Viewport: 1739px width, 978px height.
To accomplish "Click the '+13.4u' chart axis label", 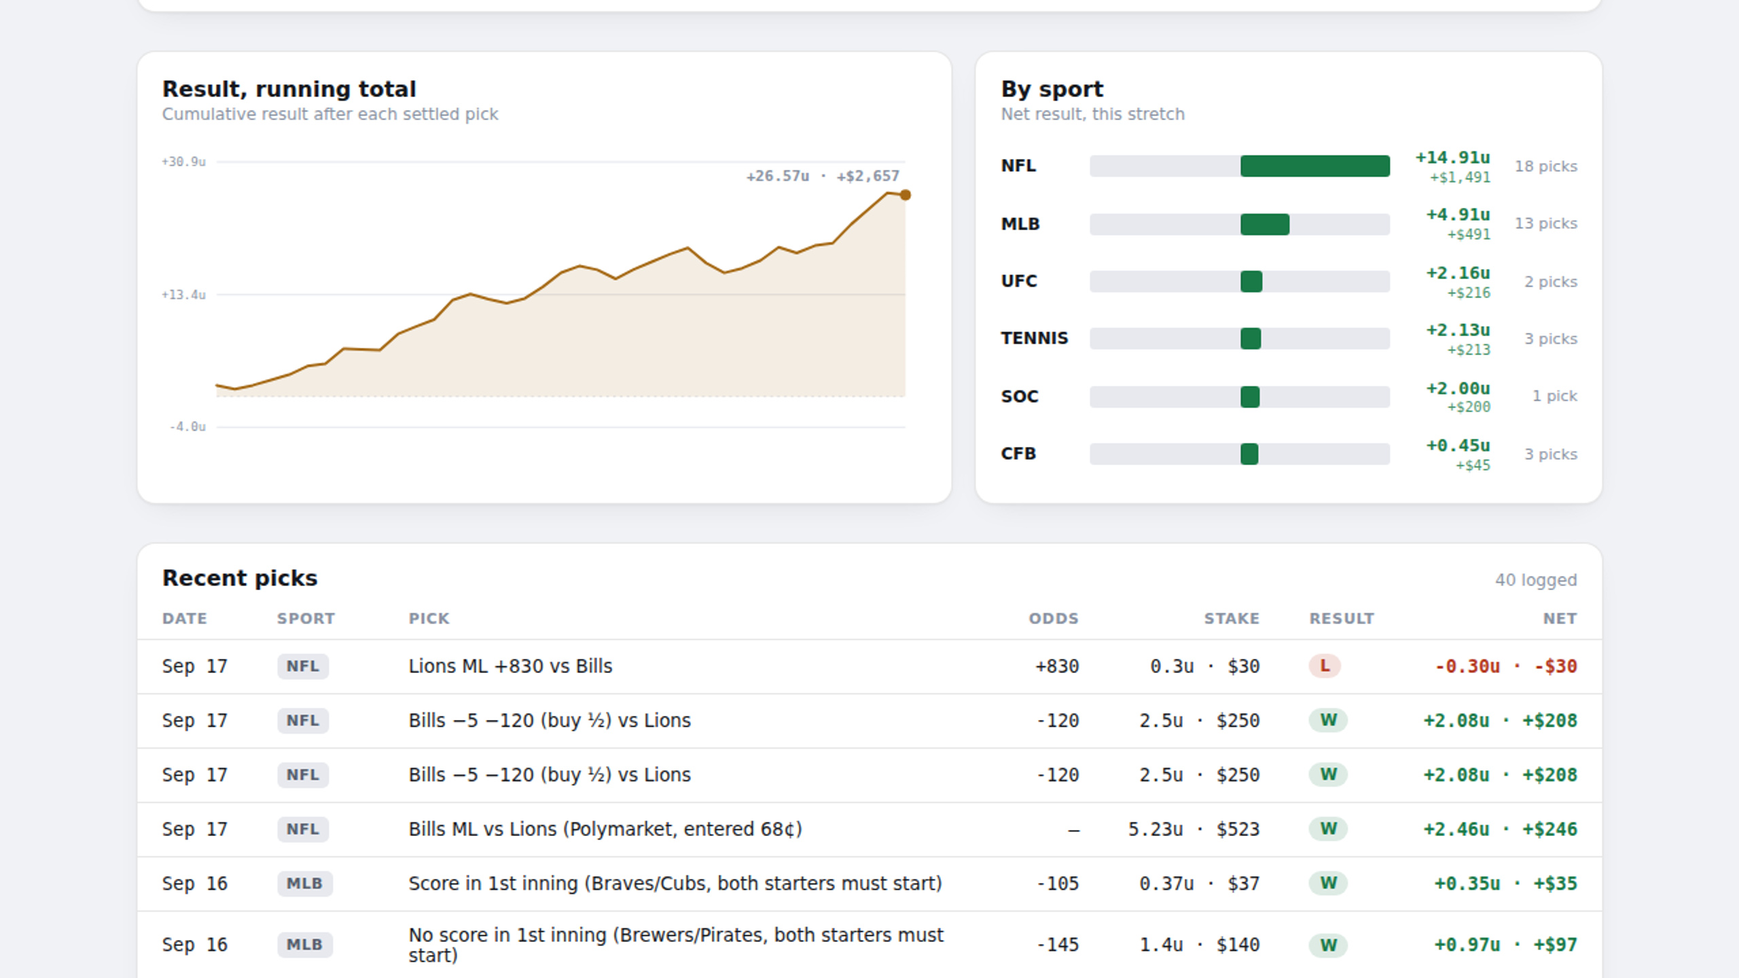I will pos(183,295).
